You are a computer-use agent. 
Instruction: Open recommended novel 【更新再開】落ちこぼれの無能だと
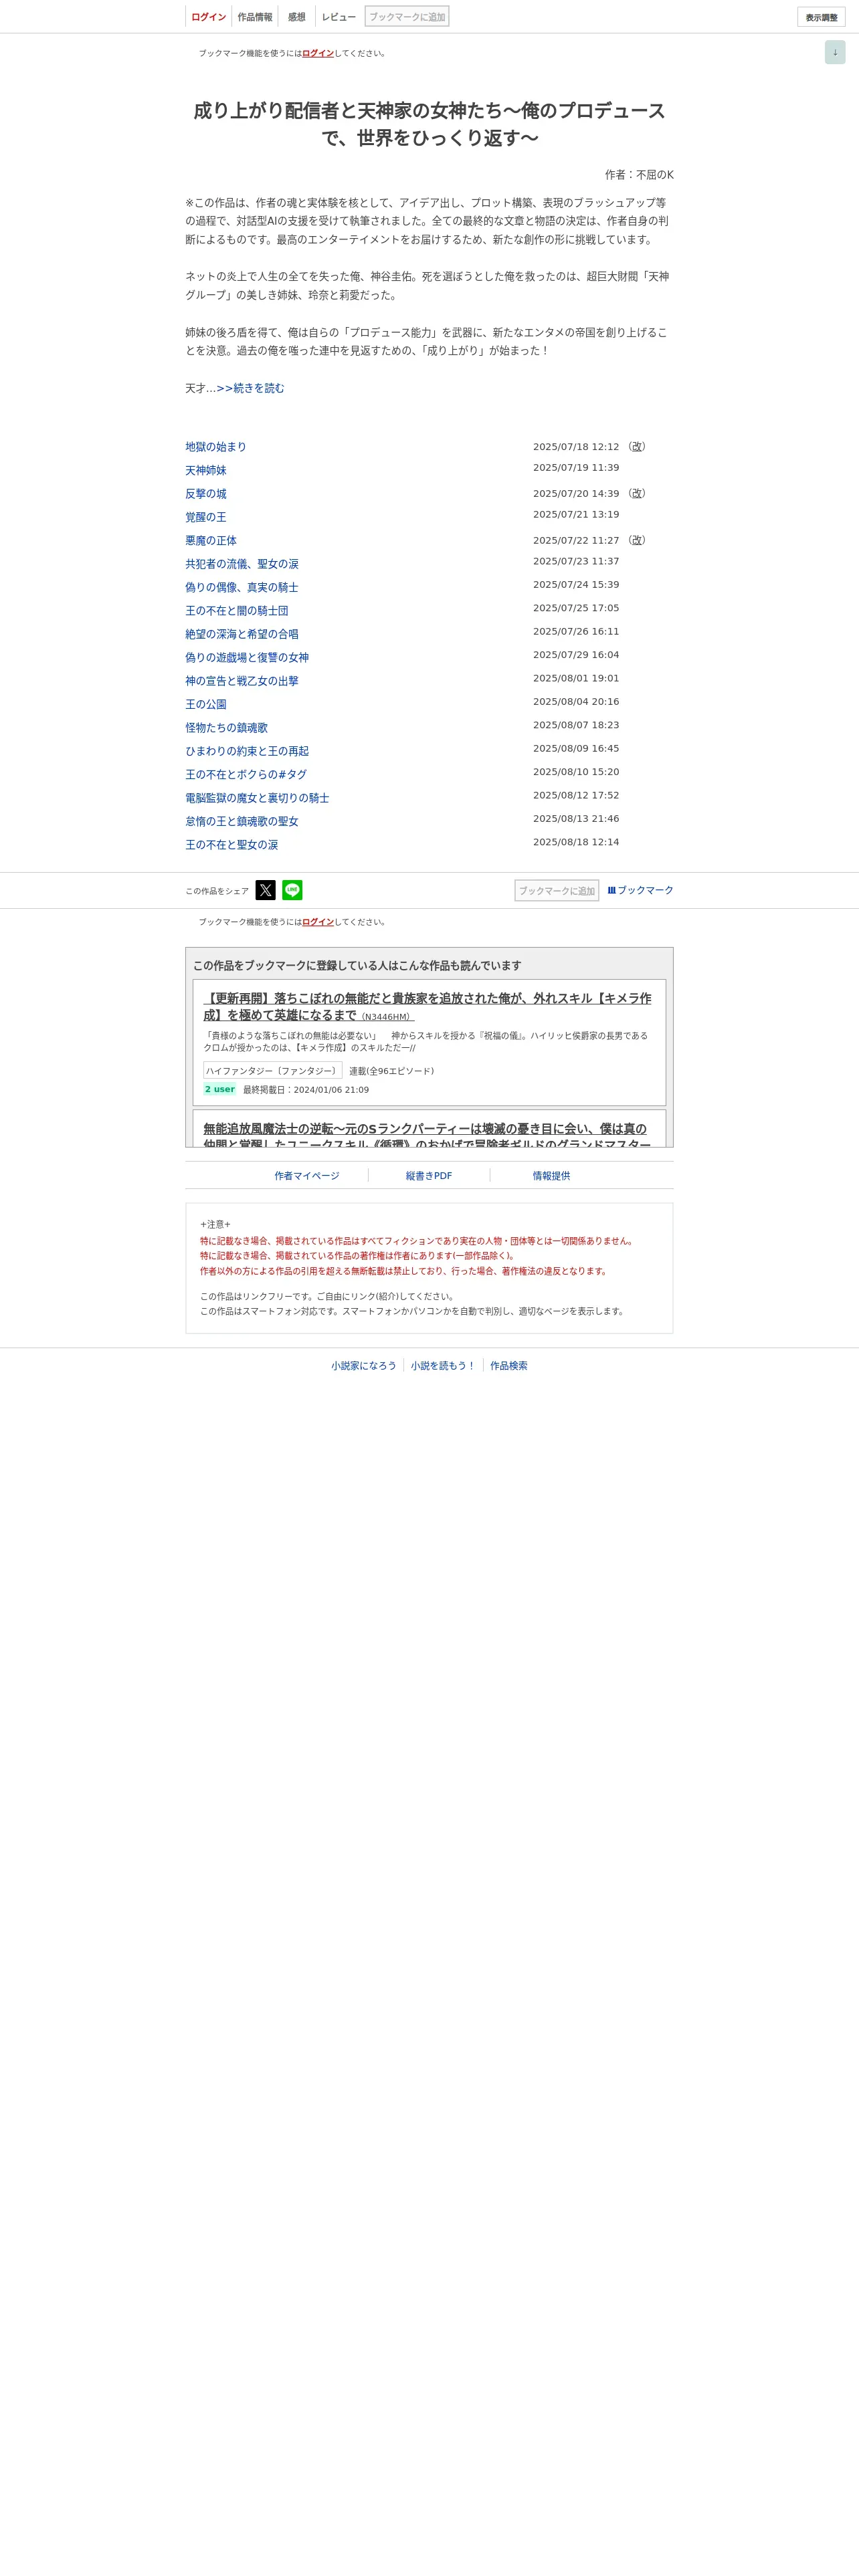pos(428,1006)
